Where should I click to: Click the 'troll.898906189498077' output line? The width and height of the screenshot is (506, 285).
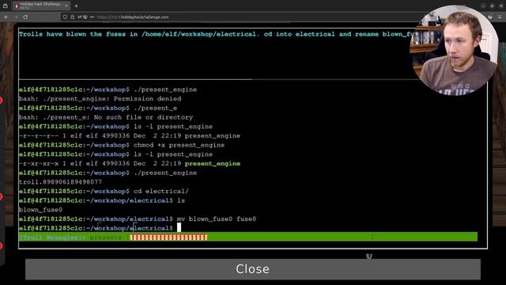pyautogui.click(x=60, y=182)
